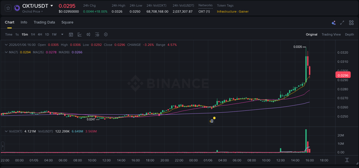Switch to the Trading Data tab

(44, 22)
